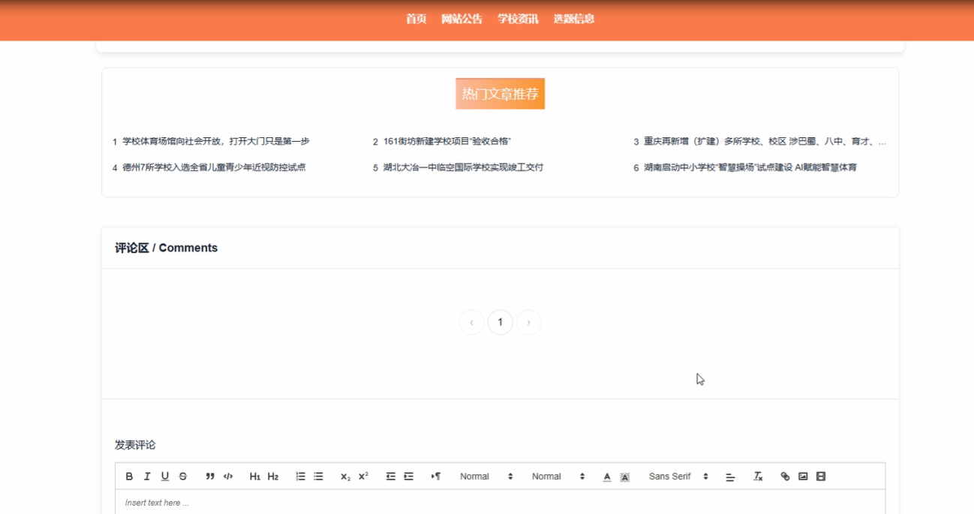Decrease the indent (outdent)
Screen dimensions: 974x514
tap(390, 476)
